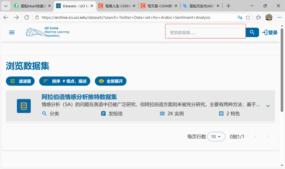
Task: Click the address bar URL
Action: click(126, 17)
